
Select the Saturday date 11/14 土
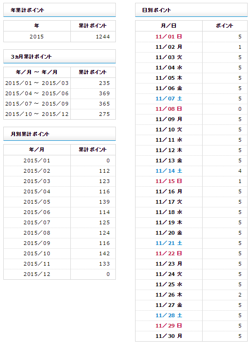(169, 171)
